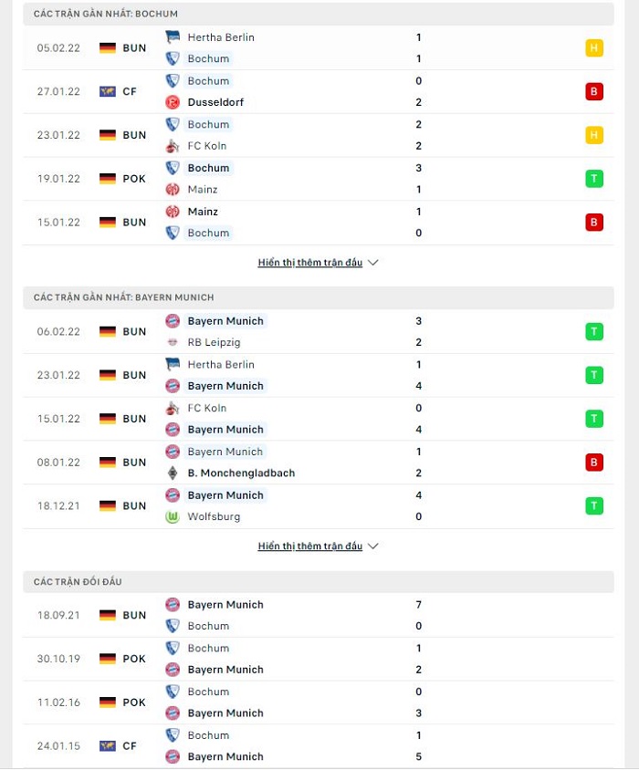This screenshot has width=639, height=770.
Task: Click the German flag in the 06.02.22 match row
Action: tap(108, 331)
